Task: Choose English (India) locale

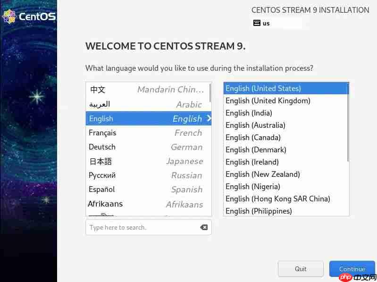Action: (285, 113)
